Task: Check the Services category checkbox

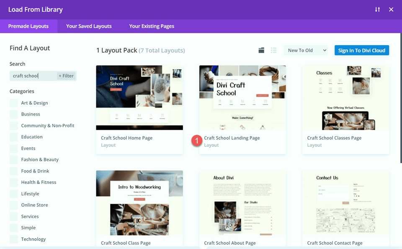Action: [x=14, y=216]
